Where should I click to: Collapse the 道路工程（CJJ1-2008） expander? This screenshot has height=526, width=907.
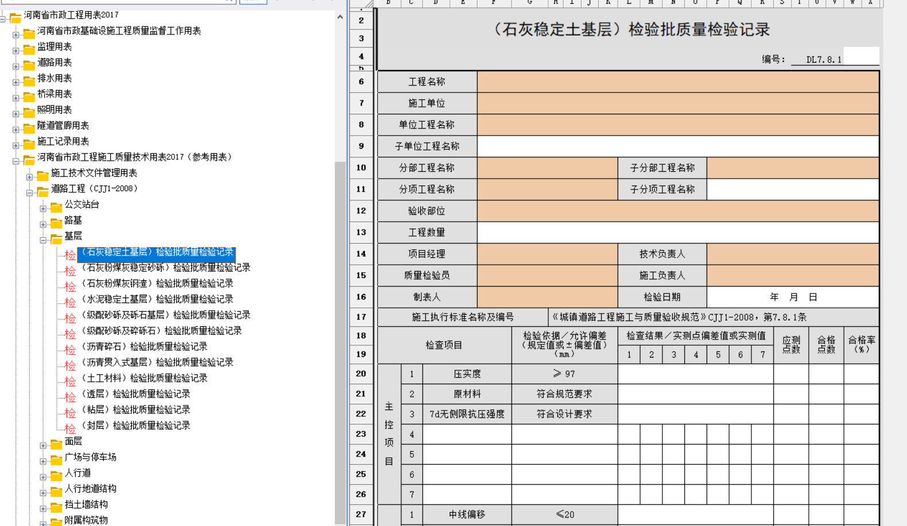click(x=29, y=193)
